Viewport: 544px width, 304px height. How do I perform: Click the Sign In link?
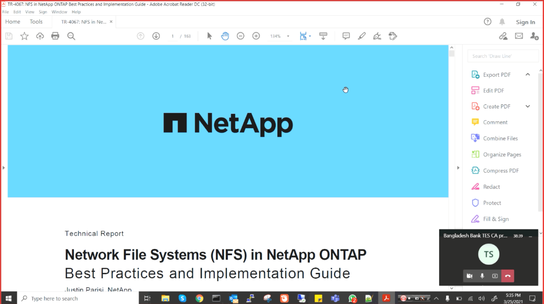click(526, 22)
